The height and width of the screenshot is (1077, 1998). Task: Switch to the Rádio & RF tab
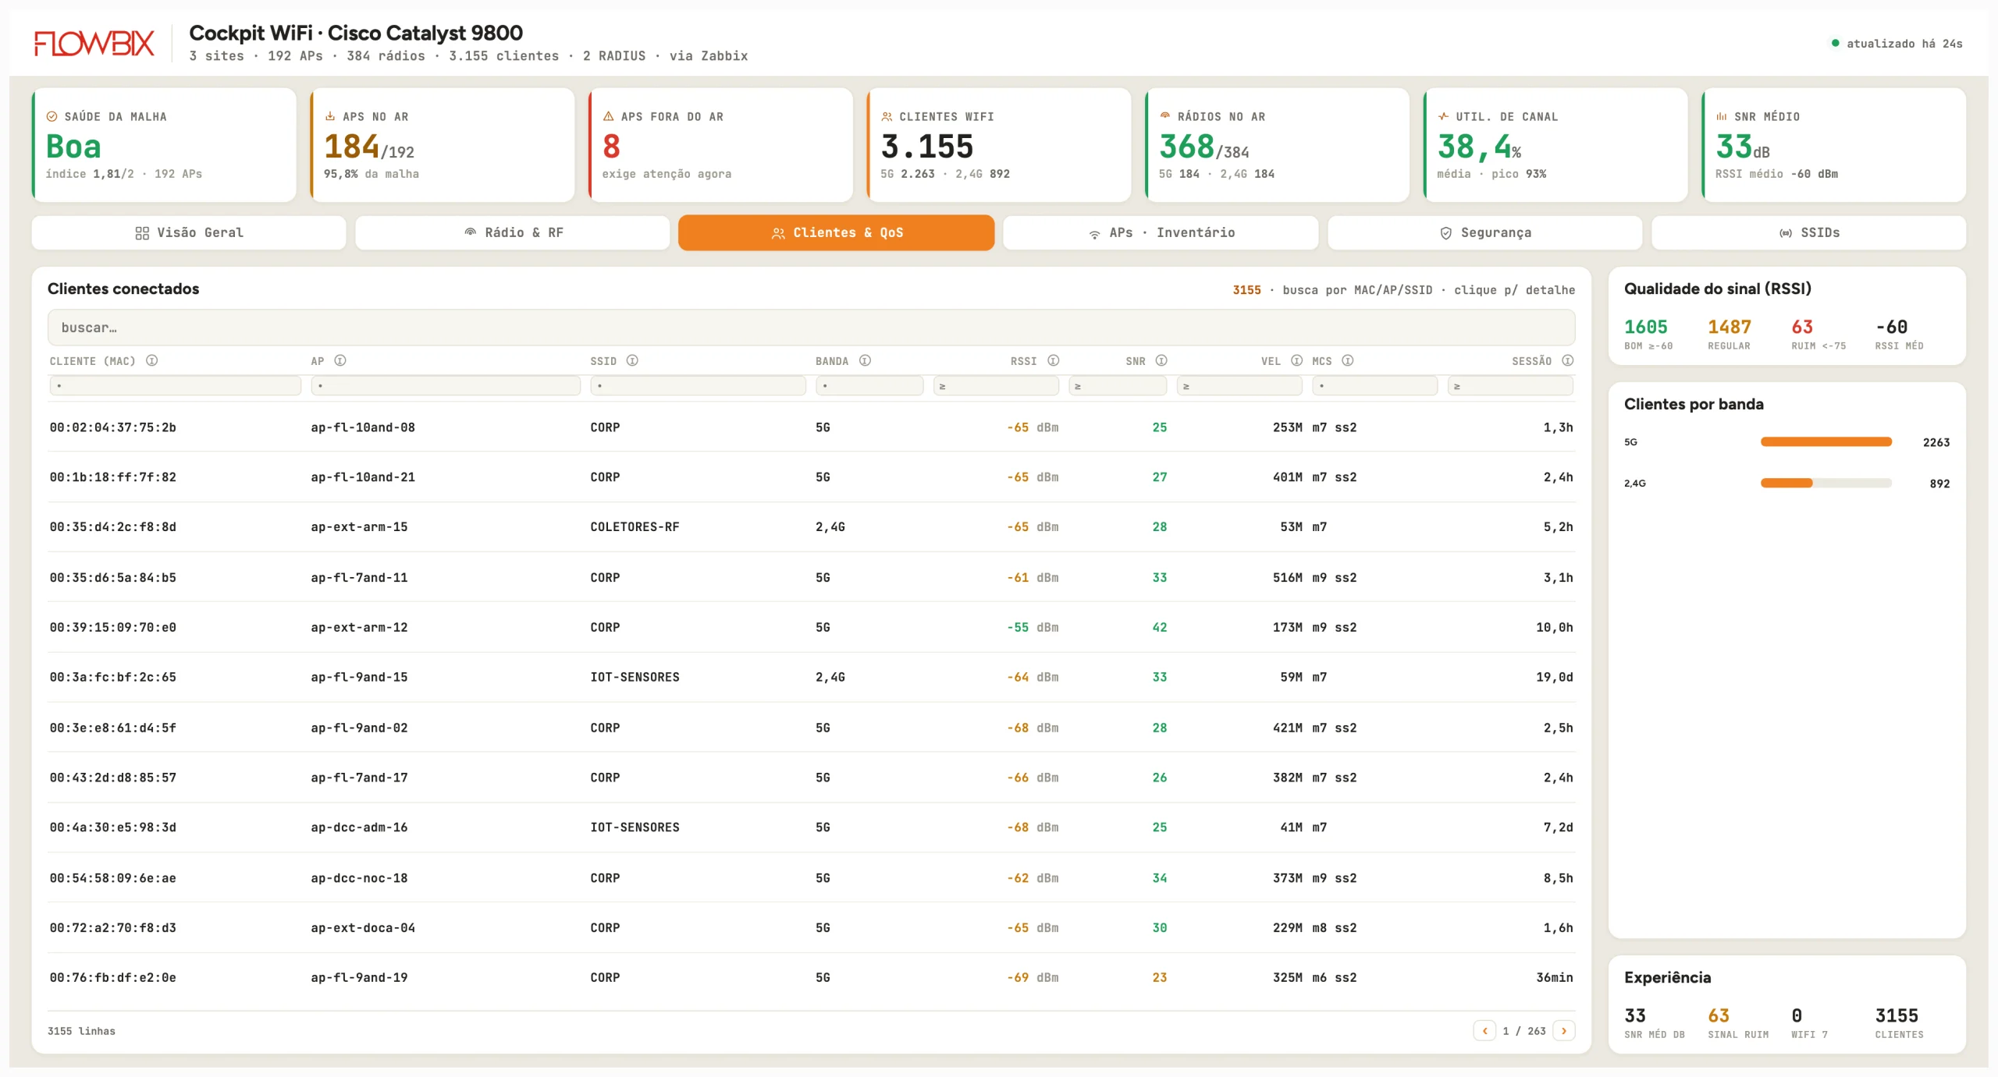(x=513, y=232)
